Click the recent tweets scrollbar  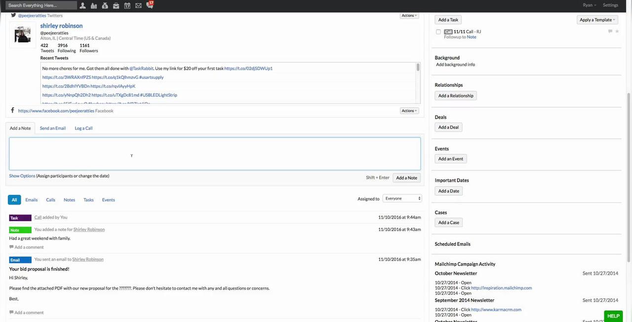418,68
